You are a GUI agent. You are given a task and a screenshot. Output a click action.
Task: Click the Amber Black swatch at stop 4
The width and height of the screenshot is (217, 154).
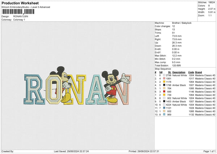(x=165, y=85)
